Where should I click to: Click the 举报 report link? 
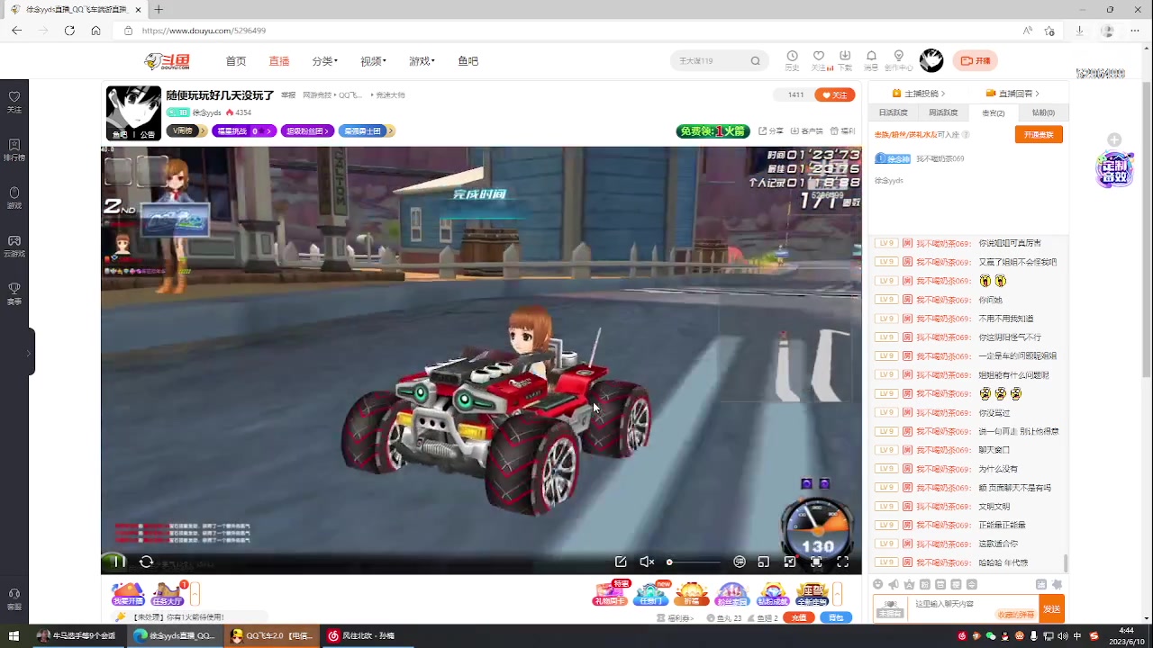click(288, 95)
